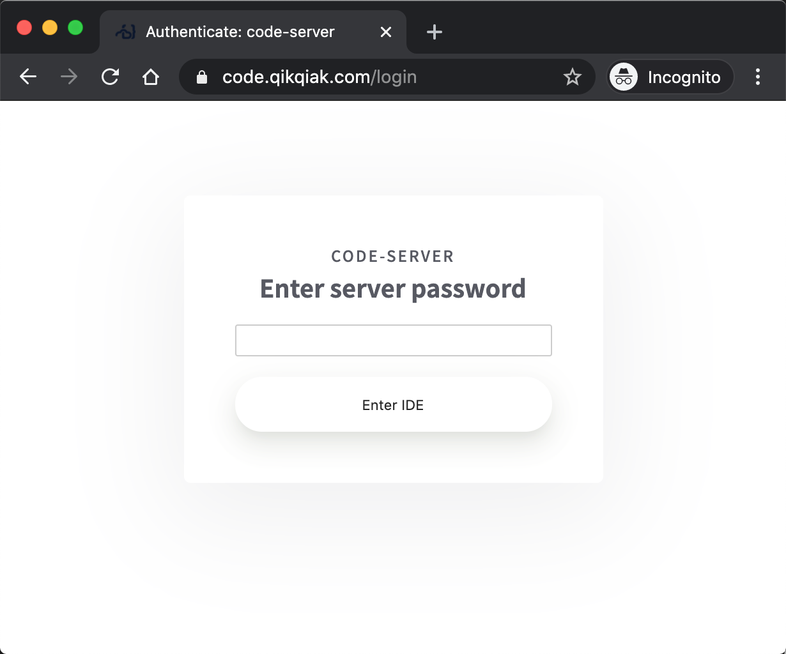This screenshot has height=654, width=786.
Task: Maximize window using the green button
Action: point(75,27)
